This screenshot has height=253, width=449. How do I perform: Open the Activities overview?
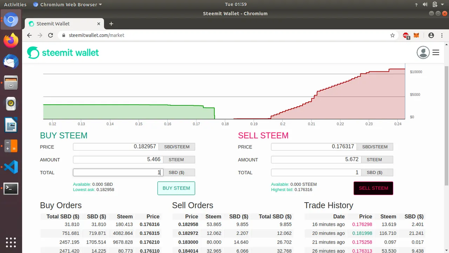15,5
